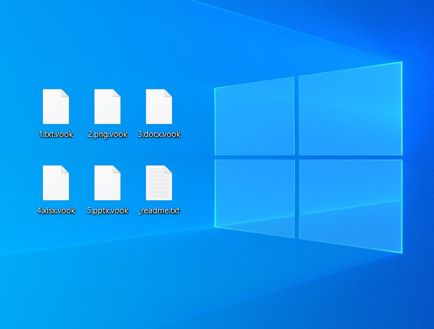Click the 3.docx.vook file icon
The height and width of the screenshot is (329, 434).
pyautogui.click(x=159, y=107)
